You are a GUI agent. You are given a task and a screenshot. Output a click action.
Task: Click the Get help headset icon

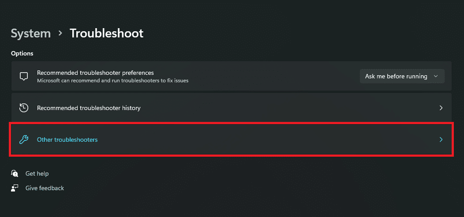15,173
